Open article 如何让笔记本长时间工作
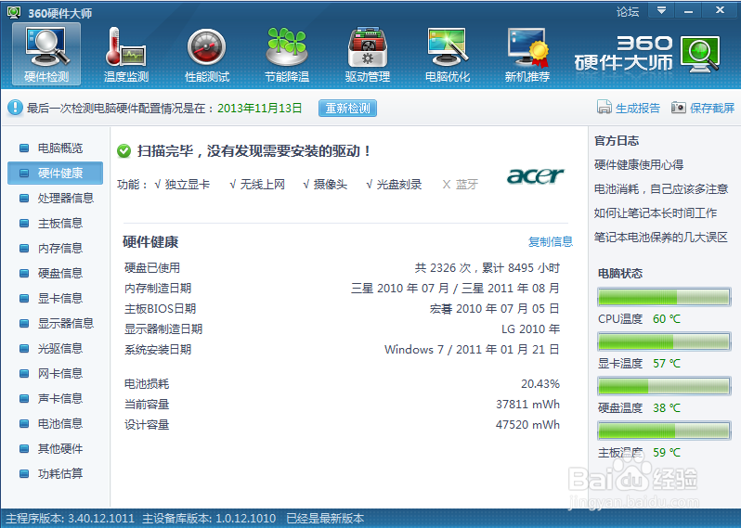 [x=656, y=213]
